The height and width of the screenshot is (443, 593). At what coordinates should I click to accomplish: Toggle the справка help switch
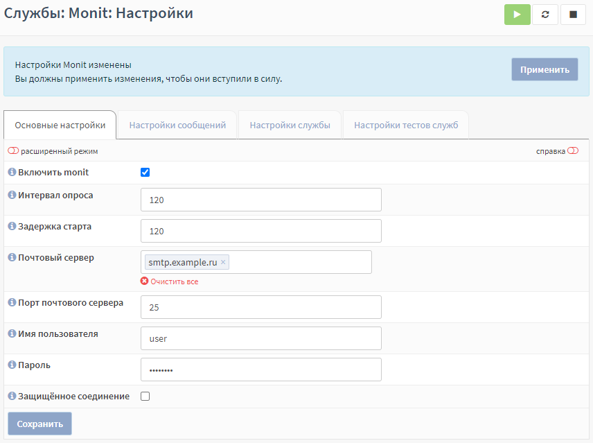point(573,151)
